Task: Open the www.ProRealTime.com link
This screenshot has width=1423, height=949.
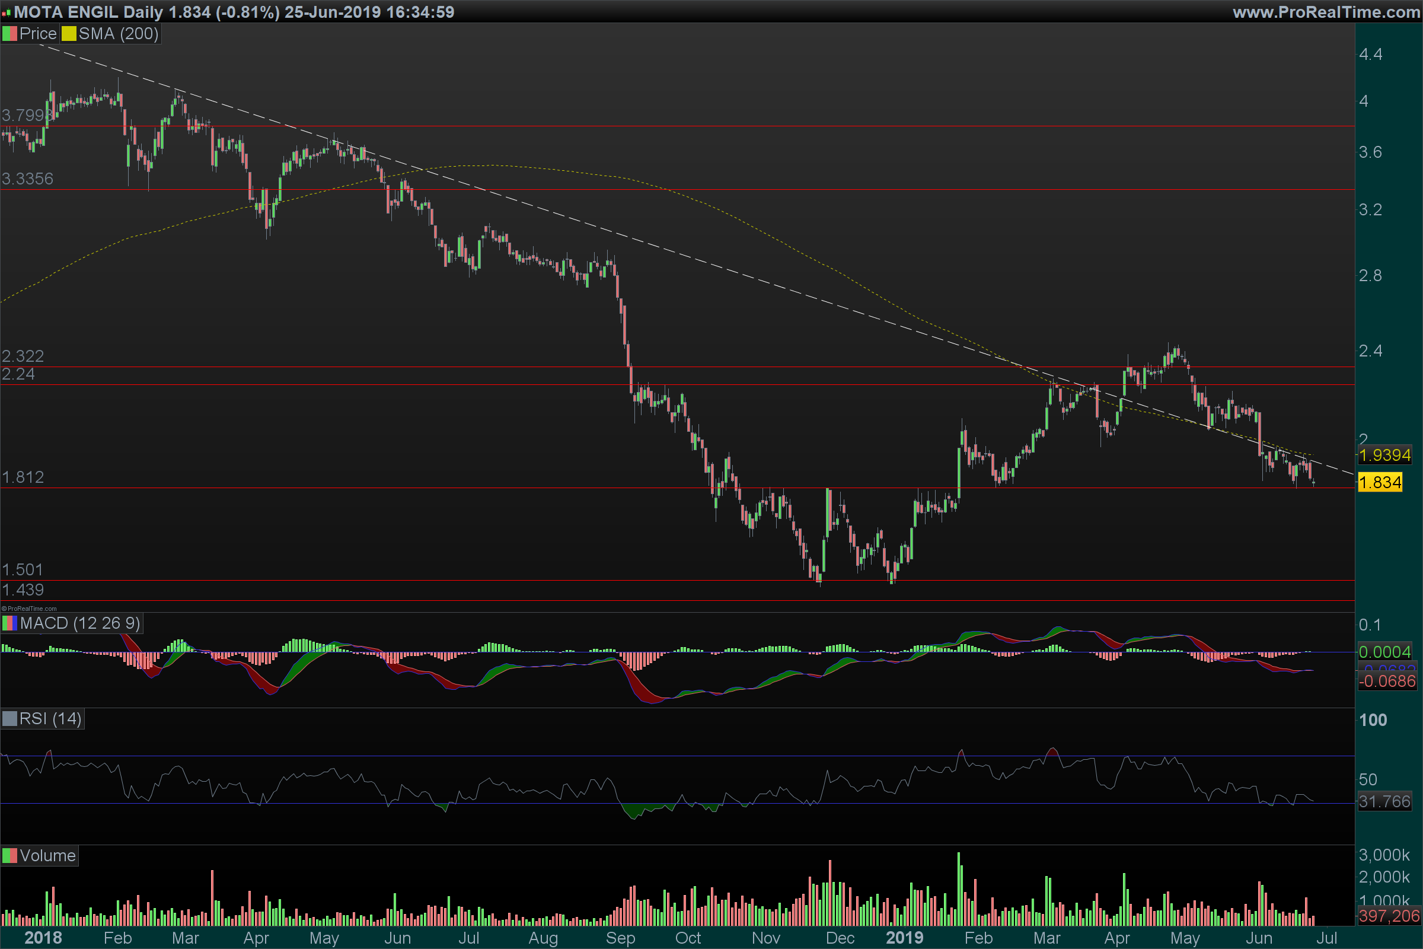Action: tap(1326, 12)
